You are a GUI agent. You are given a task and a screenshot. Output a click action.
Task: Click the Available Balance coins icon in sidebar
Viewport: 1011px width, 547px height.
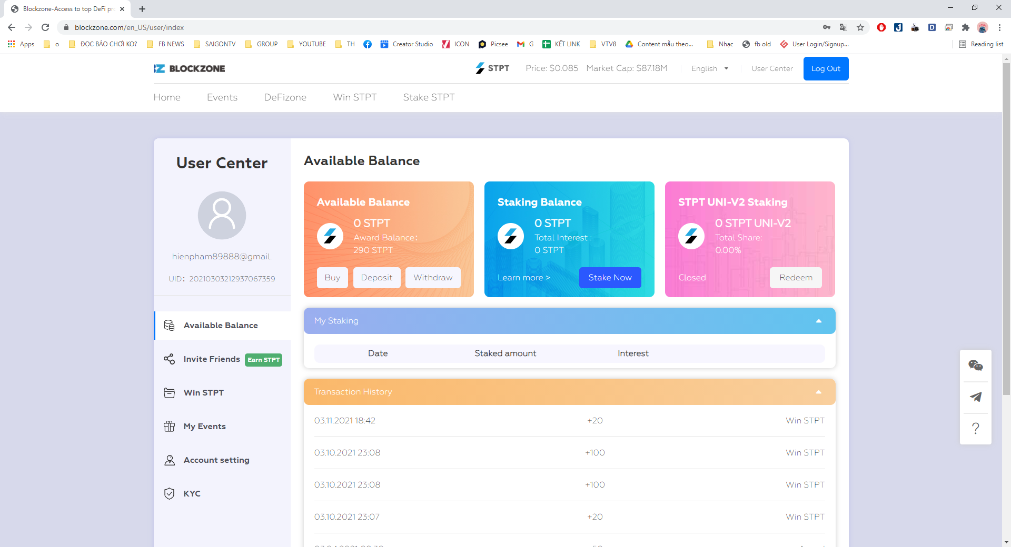(x=169, y=326)
